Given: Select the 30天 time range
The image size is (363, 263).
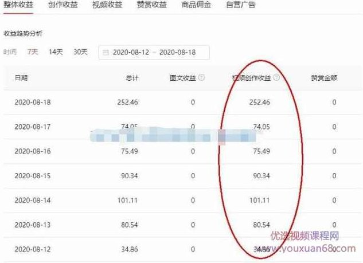Looking at the screenshot, I should (80, 52).
